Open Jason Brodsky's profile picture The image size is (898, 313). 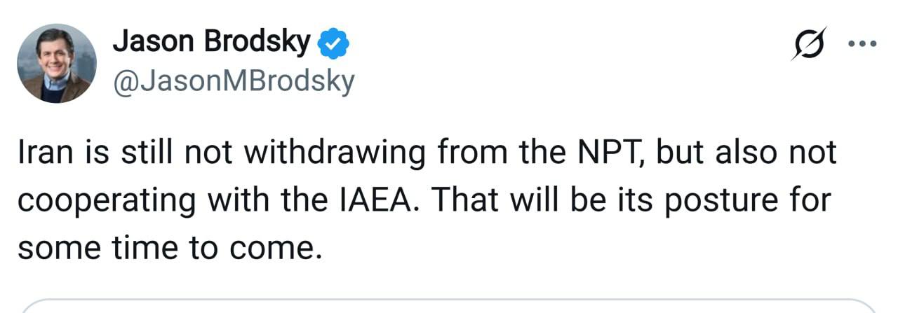pyautogui.click(x=56, y=63)
